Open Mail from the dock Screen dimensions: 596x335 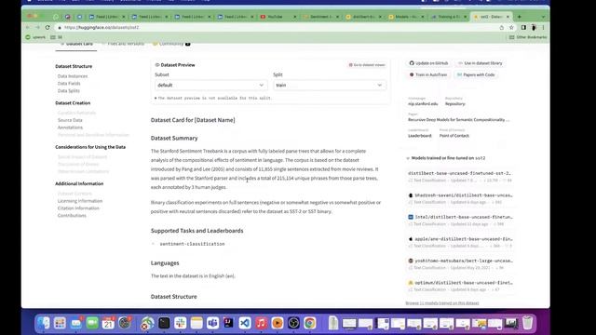[x=76, y=323]
